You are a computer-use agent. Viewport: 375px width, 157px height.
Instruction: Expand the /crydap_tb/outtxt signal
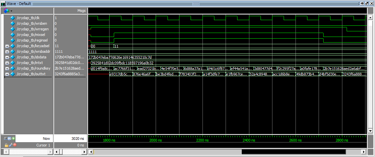tap(7, 74)
